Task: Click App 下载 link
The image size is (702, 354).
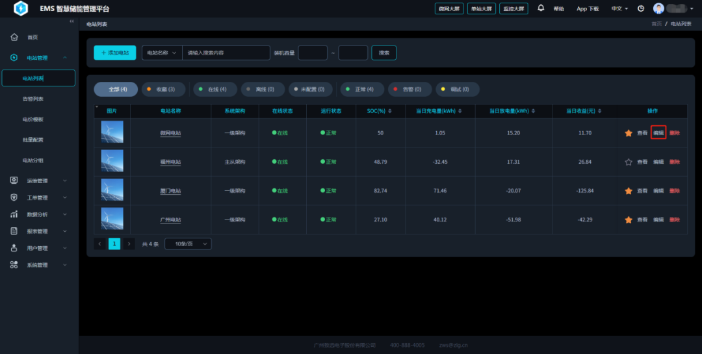Action: (x=588, y=8)
